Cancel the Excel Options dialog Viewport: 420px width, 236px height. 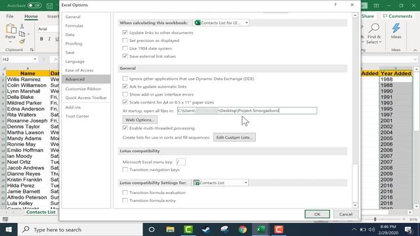[346, 214]
